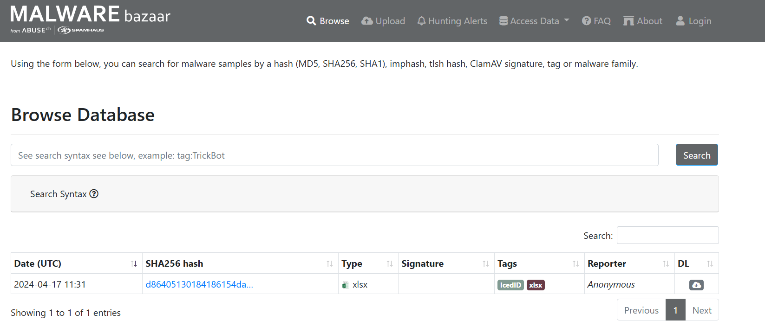Image resolution: width=765 pixels, height=327 pixels.
Task: Click the download cloud icon in DL column
Action: (696, 285)
